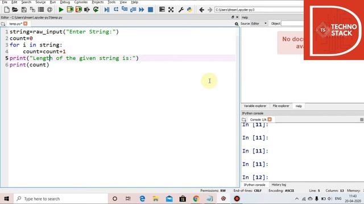Open the Tools menu
The height and width of the screenshot is (204, 364).
[111, 2]
